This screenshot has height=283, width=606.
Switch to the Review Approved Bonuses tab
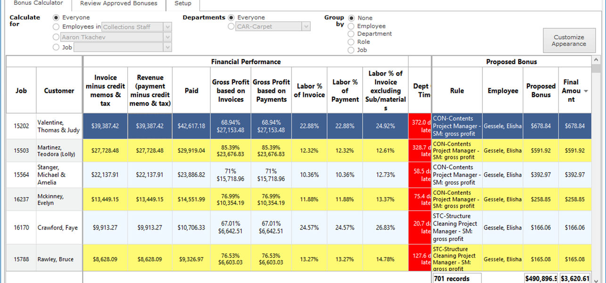[x=118, y=3]
